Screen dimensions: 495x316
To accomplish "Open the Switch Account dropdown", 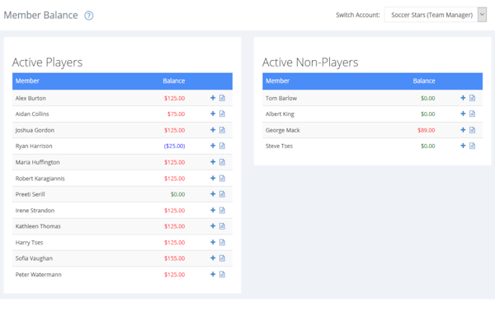I will (435, 15).
